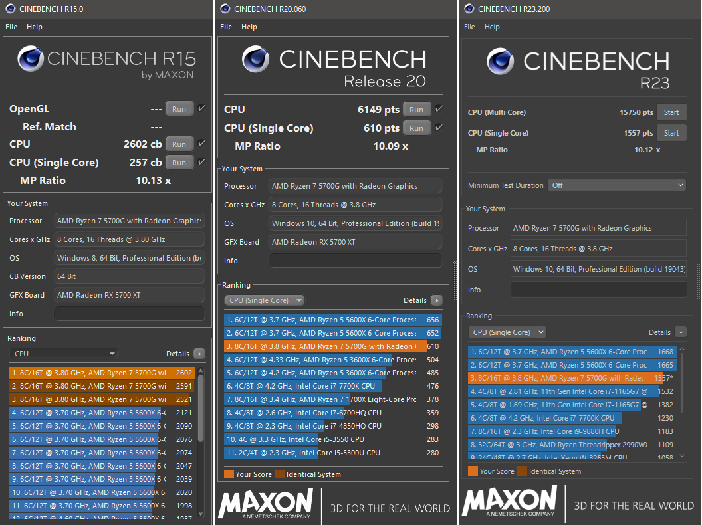The height and width of the screenshot is (525, 702).
Task: Click Identical System swatch in R23 legend
Action: [522, 471]
